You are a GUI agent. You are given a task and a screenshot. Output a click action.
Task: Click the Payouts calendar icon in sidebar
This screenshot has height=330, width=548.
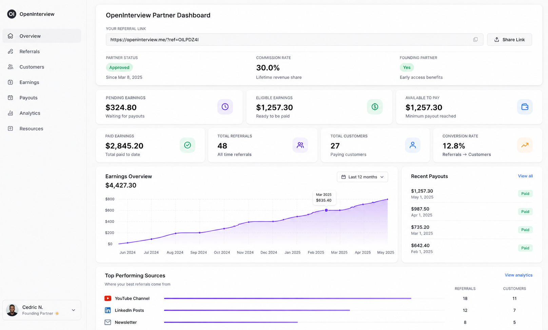coord(11,98)
